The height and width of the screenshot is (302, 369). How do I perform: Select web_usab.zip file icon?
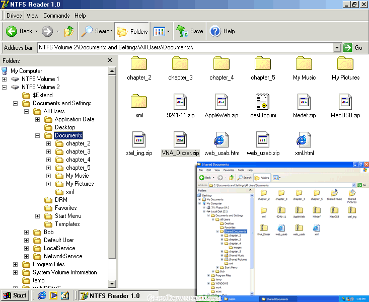263,139
